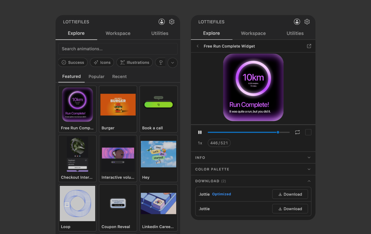This screenshot has width=371, height=234.
Task: Toggle the background color square
Action: 308,132
